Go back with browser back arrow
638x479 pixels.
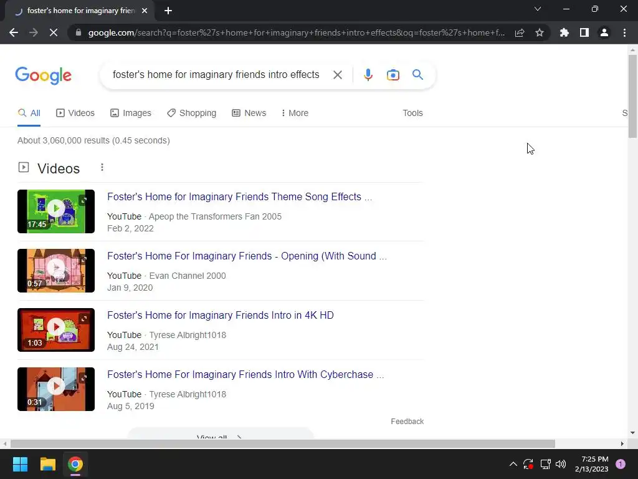(x=14, y=32)
